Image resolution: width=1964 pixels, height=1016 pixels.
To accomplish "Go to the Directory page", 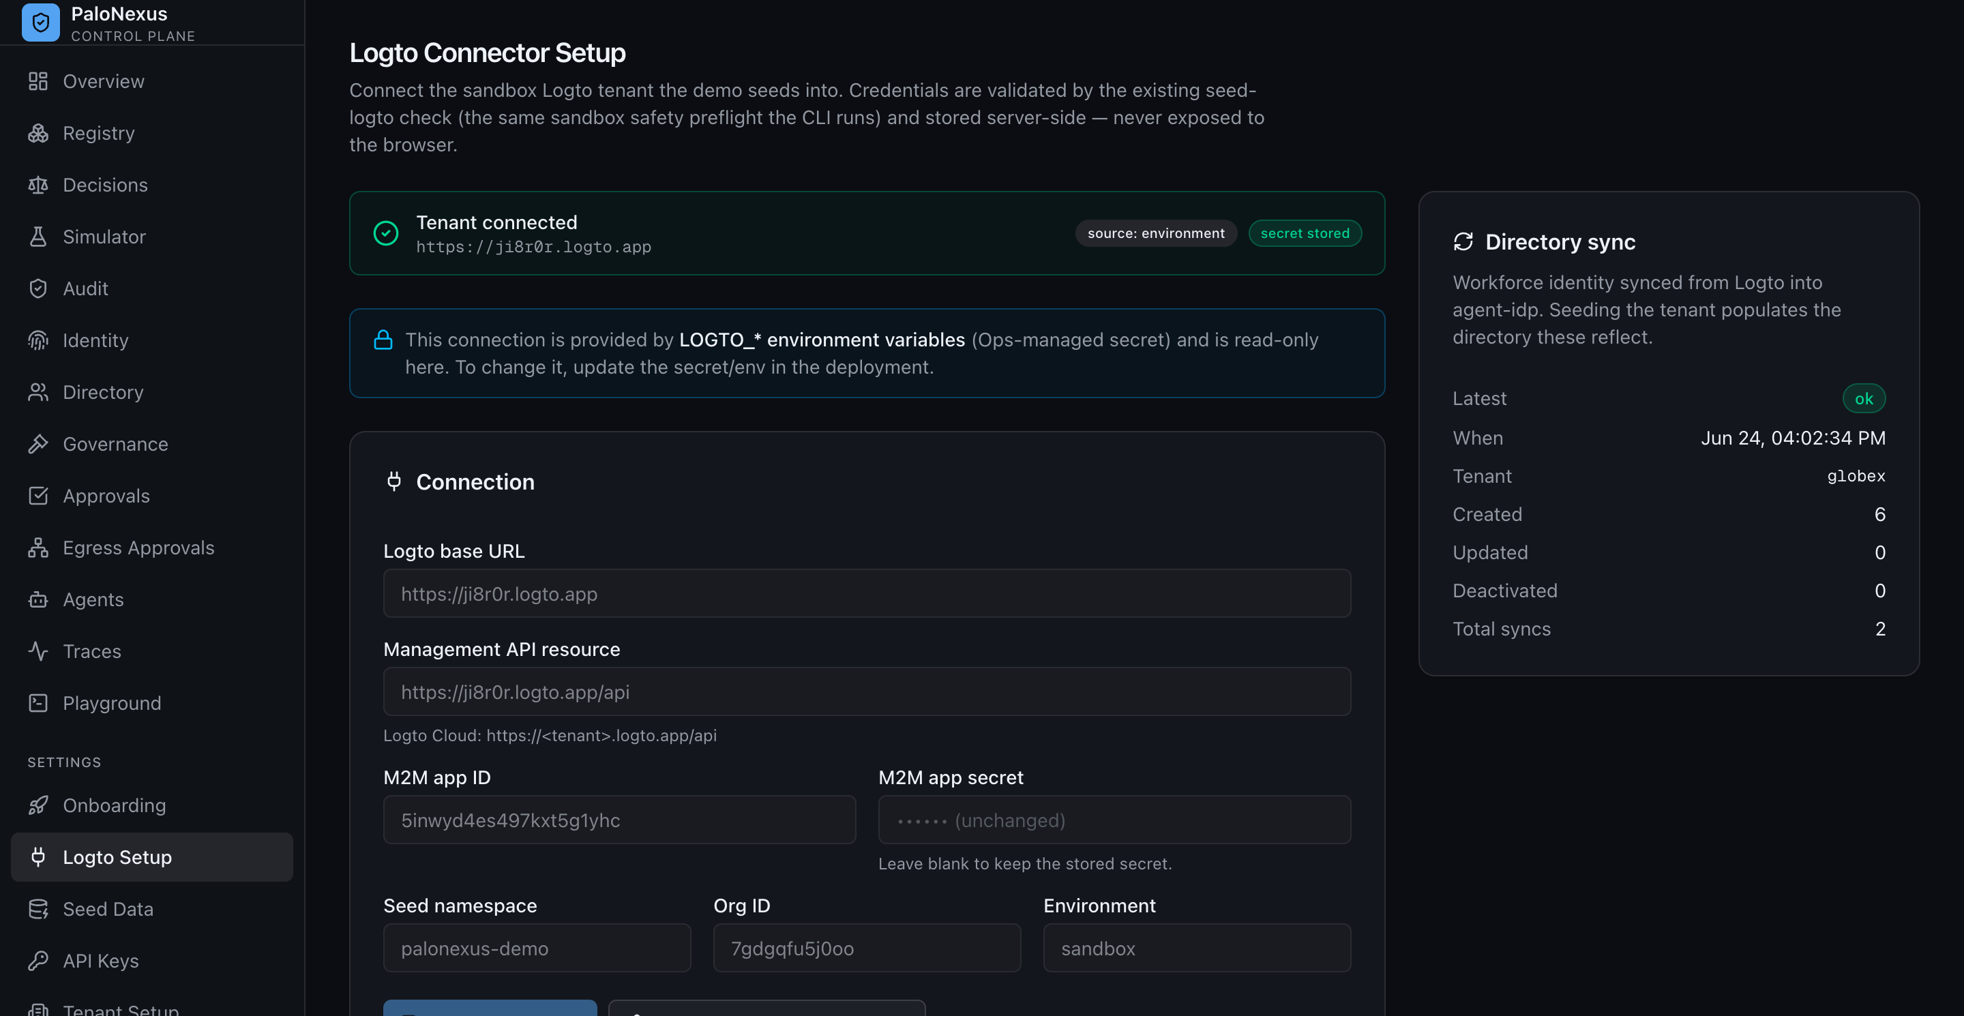I will click(x=151, y=393).
